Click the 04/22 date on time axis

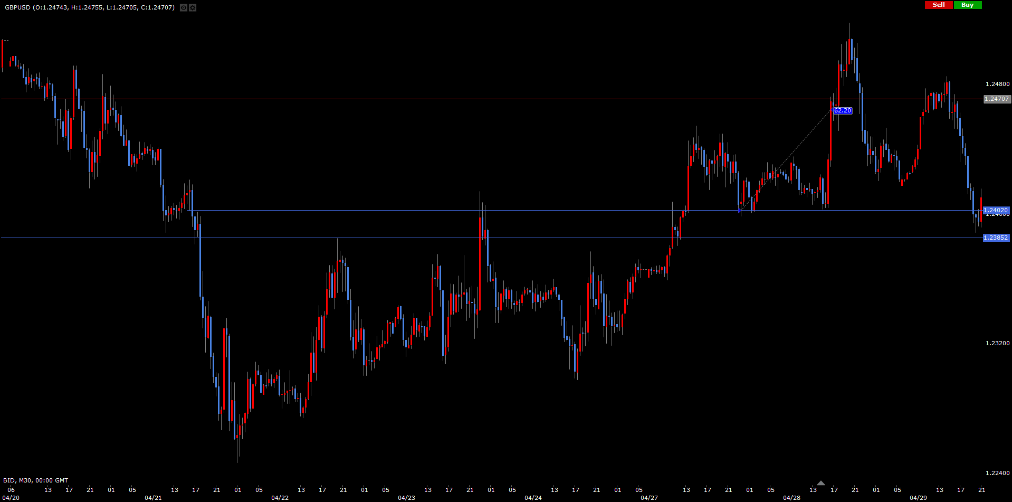coord(280,498)
